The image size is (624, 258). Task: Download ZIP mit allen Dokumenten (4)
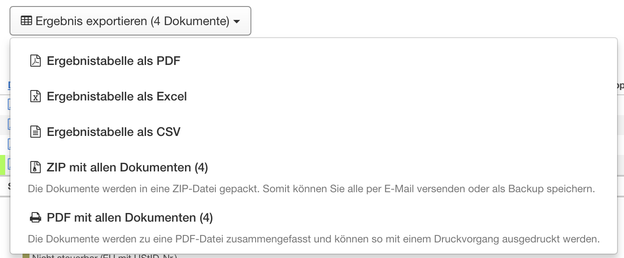point(127,167)
